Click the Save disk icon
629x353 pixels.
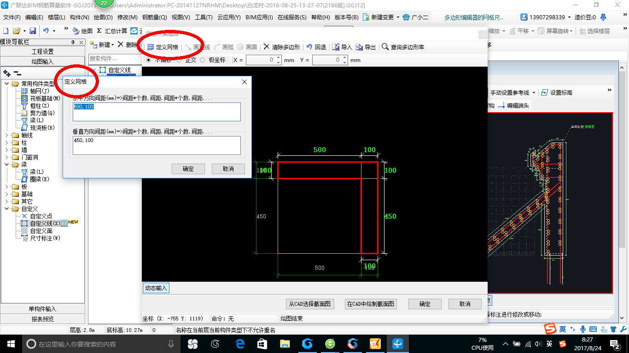33,31
